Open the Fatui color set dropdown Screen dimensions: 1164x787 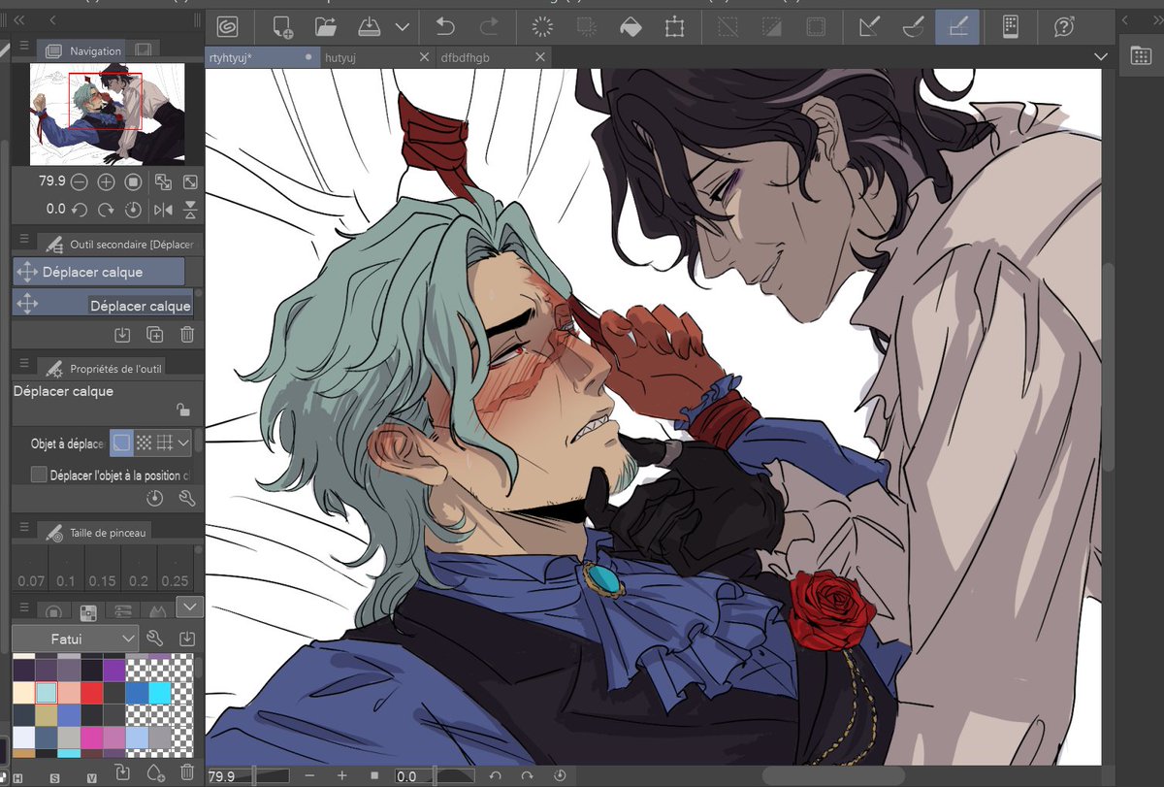75,639
